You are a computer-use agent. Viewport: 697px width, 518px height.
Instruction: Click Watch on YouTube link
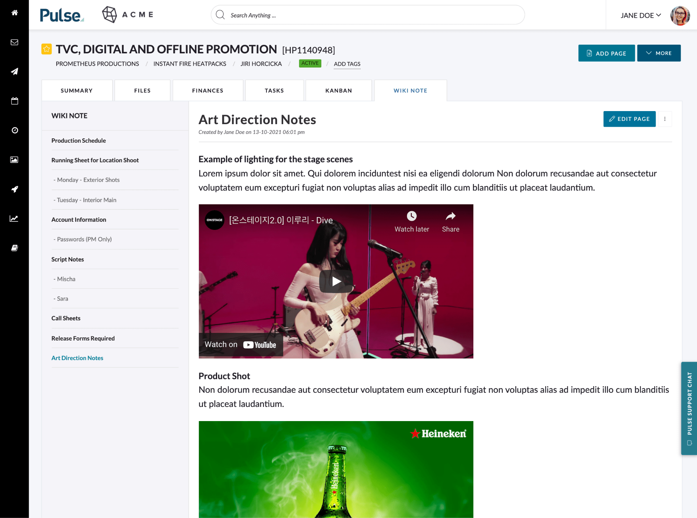(241, 344)
